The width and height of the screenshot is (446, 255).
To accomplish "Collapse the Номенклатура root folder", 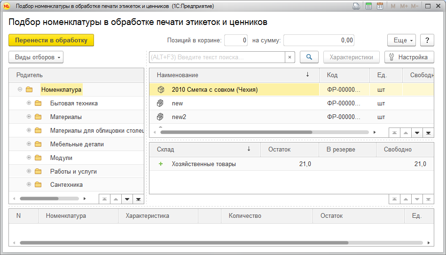I will coord(20,89).
